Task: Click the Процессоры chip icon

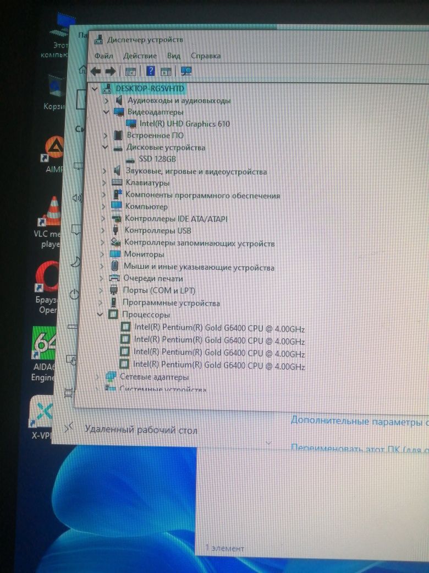Action: tap(113, 314)
